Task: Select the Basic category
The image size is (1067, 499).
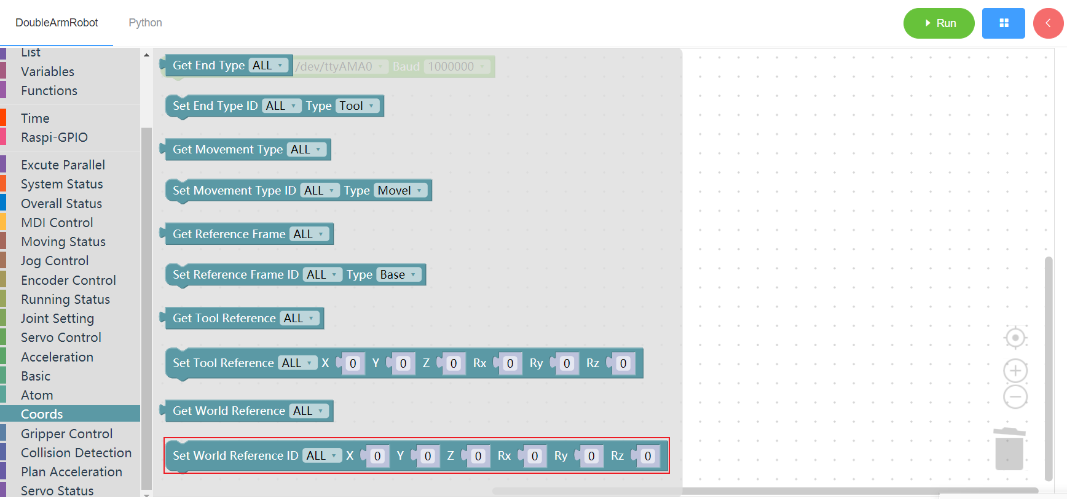Action: [x=70, y=376]
